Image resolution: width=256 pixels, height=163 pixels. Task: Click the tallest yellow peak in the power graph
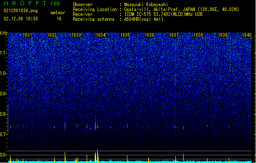97,156
